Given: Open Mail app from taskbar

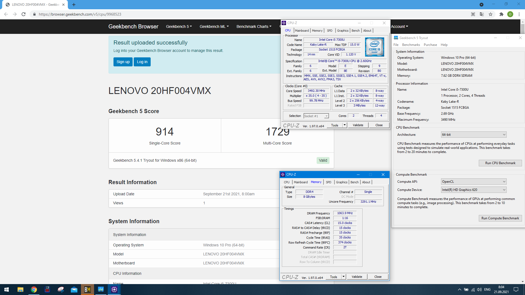Looking at the screenshot, I should tap(74, 290).
